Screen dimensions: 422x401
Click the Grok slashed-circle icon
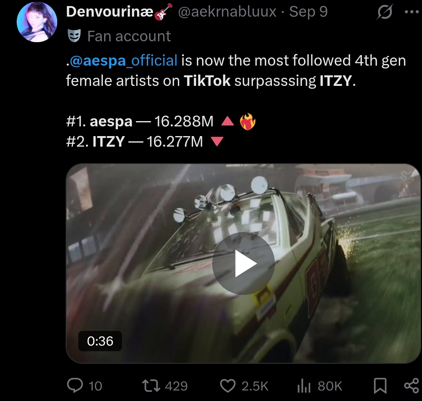(384, 13)
